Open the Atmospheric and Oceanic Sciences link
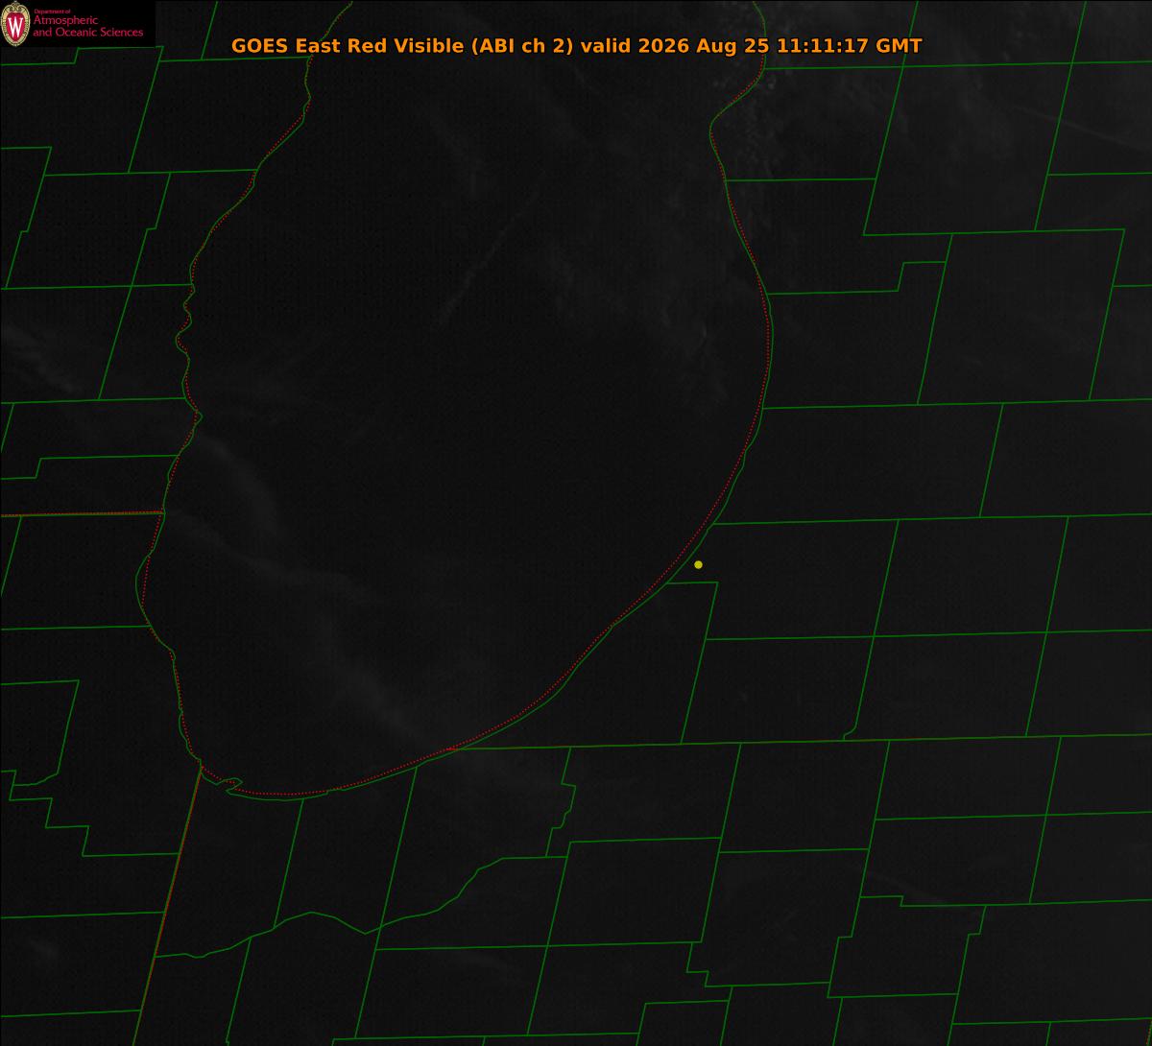 coord(87,27)
